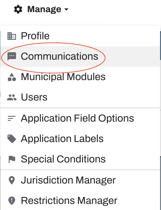Click the Jurisdiction Manager pin icon
Image resolution: width=161 pixels, height=210 pixels.
(12, 180)
